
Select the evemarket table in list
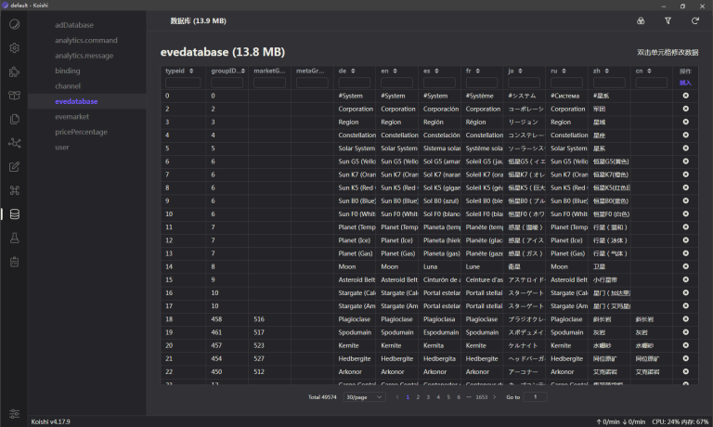72,117
